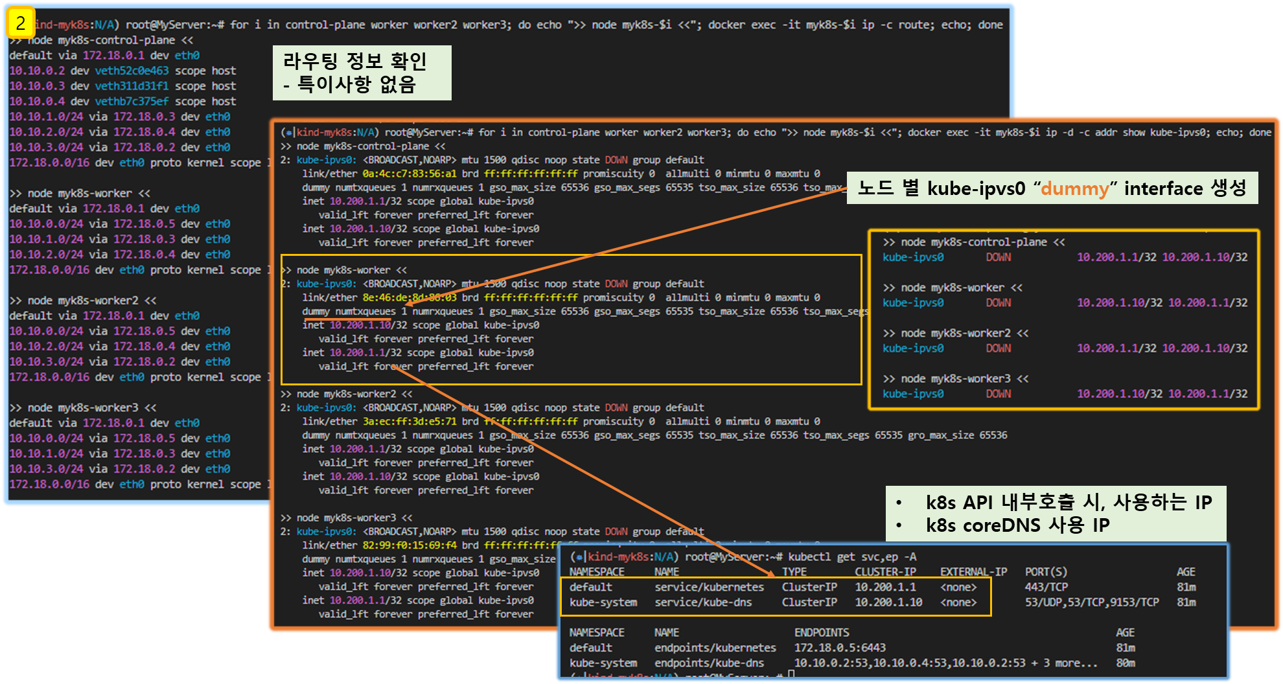Screen dimensions: 1283x684
Task: Click cluster IP 10.200.1.10 of service/kube-dns
Action: click(888, 602)
